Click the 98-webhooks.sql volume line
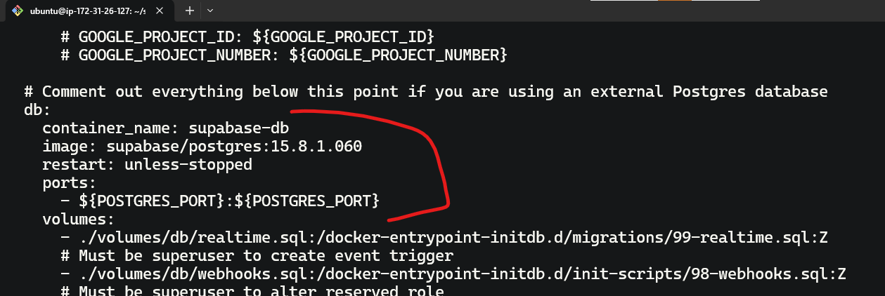Image resolution: width=885 pixels, height=296 pixels. click(x=453, y=274)
